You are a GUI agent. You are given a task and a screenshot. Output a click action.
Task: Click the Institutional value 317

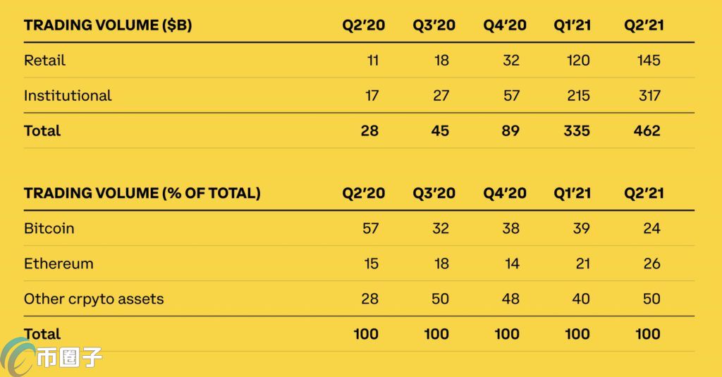coord(649,95)
